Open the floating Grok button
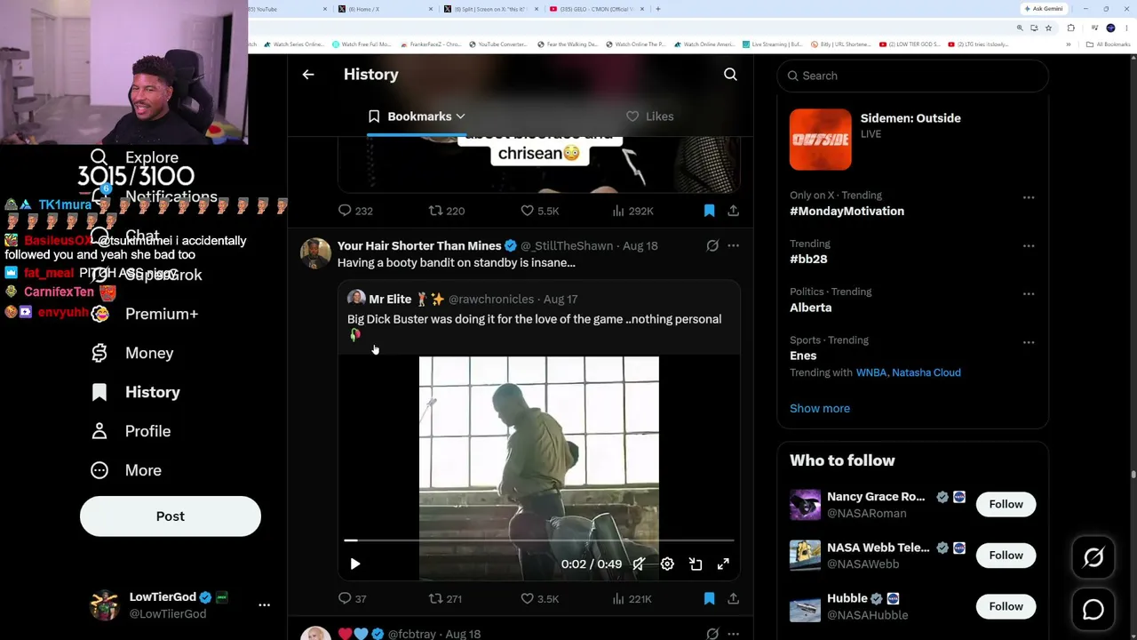Image resolution: width=1137 pixels, height=640 pixels. (x=1093, y=558)
